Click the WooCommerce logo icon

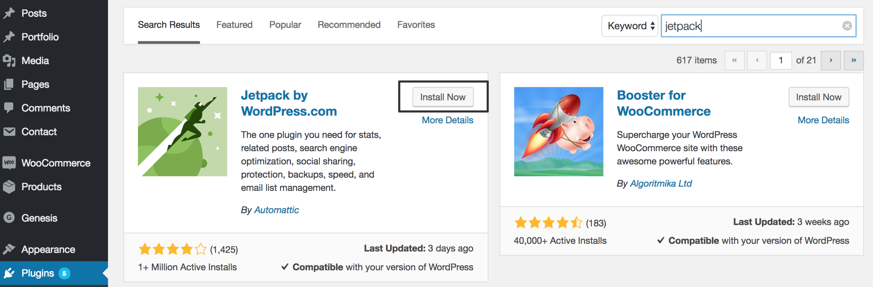pos(9,163)
